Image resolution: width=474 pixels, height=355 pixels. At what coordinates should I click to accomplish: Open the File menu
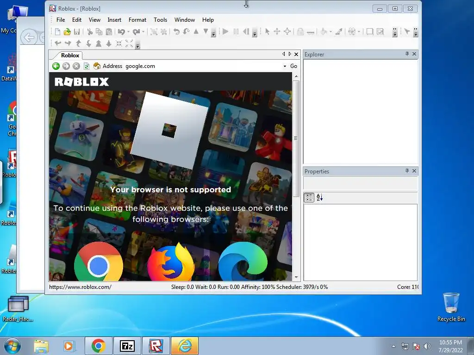[61, 19]
